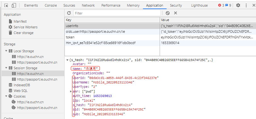Open the blue messages count badge
The width and height of the screenshot is (256, 119).
pyautogui.click(x=228, y=5)
